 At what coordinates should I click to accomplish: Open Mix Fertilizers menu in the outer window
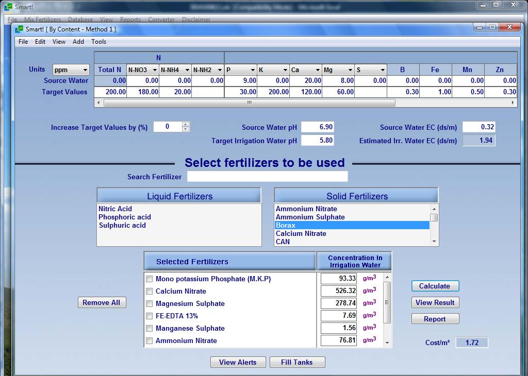42,20
